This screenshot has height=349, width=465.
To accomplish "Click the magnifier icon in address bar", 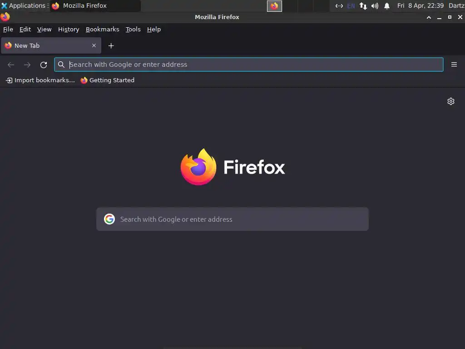I will [x=61, y=65].
